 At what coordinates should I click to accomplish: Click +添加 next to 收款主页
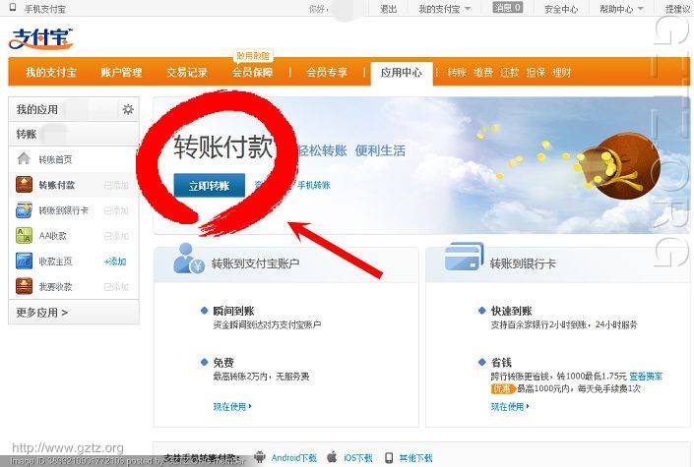tap(115, 262)
